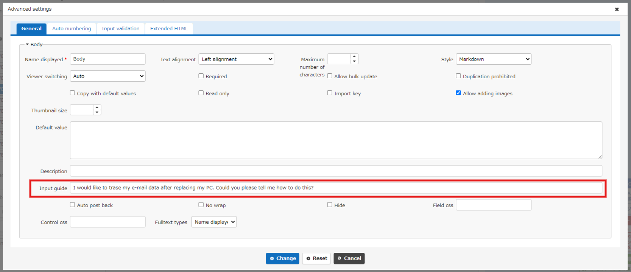Open the Auto numbering tab
This screenshot has height=272, width=631.
click(x=72, y=29)
